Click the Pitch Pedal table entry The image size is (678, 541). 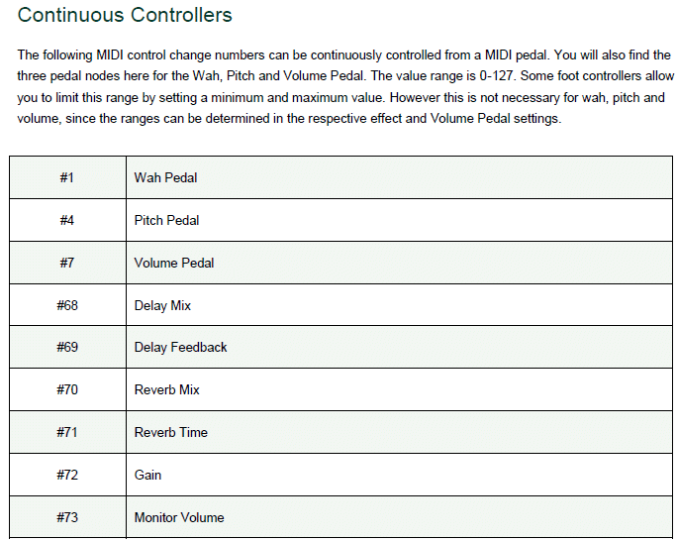click(166, 220)
